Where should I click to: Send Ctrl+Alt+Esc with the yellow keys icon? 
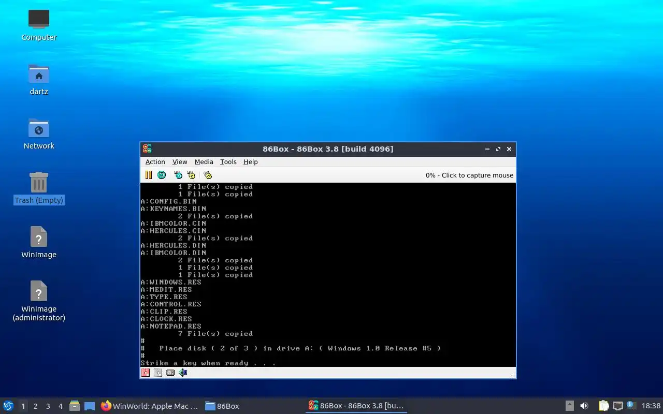pos(191,175)
